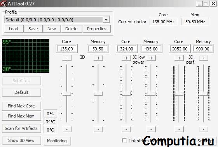Increase 2D Memory clock with plus button
This screenshot has width=218, height=147.
(x=98, y=58)
